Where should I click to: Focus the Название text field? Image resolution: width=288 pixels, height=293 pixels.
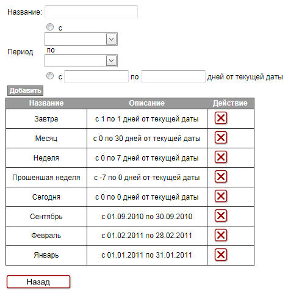tap(91, 12)
